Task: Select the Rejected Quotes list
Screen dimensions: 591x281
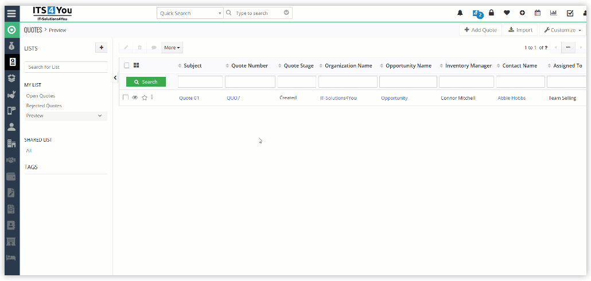Action: (x=44, y=106)
